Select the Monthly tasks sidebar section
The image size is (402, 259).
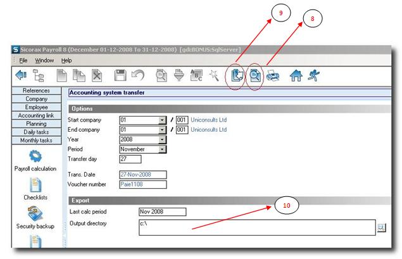[36, 140]
